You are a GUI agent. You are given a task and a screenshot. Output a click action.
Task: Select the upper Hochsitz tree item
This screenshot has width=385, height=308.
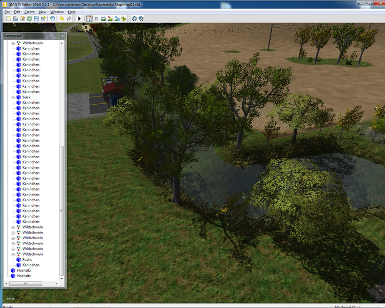[x=24, y=271]
